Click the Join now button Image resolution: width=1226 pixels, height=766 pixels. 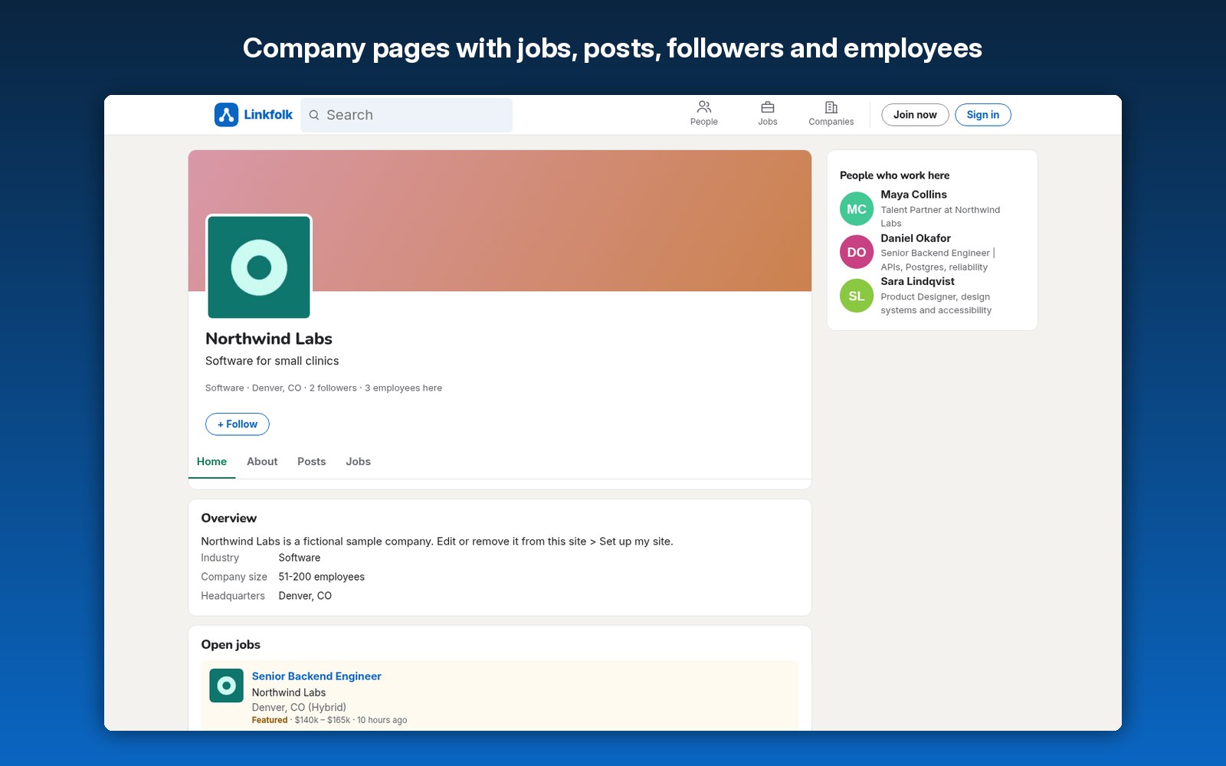[x=915, y=115]
